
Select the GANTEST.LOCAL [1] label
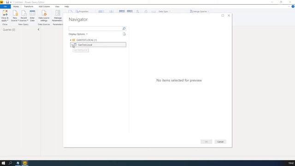[87, 40]
